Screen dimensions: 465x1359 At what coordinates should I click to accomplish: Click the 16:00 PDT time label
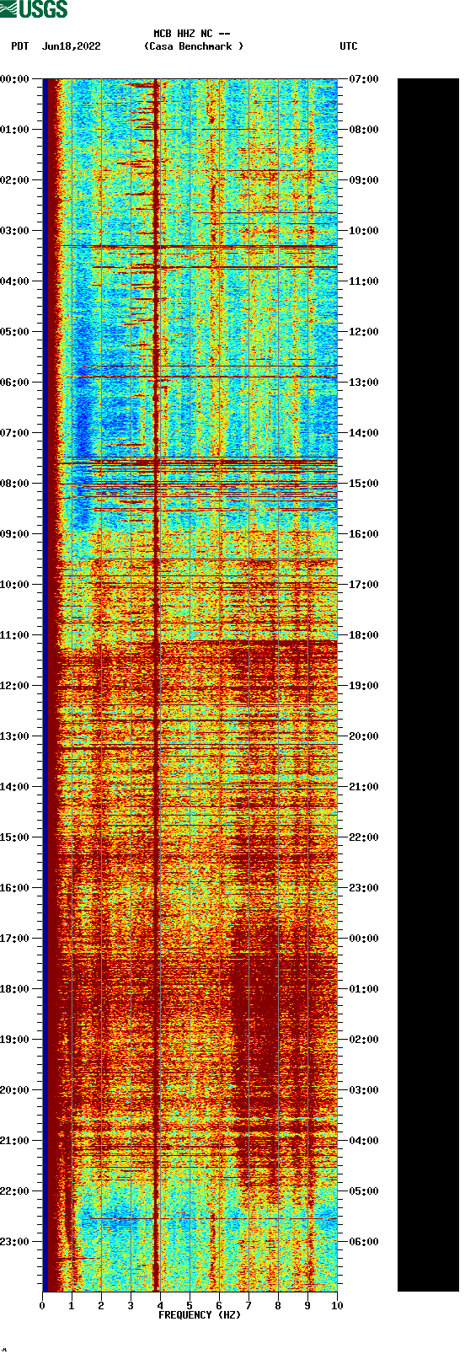click(x=15, y=888)
